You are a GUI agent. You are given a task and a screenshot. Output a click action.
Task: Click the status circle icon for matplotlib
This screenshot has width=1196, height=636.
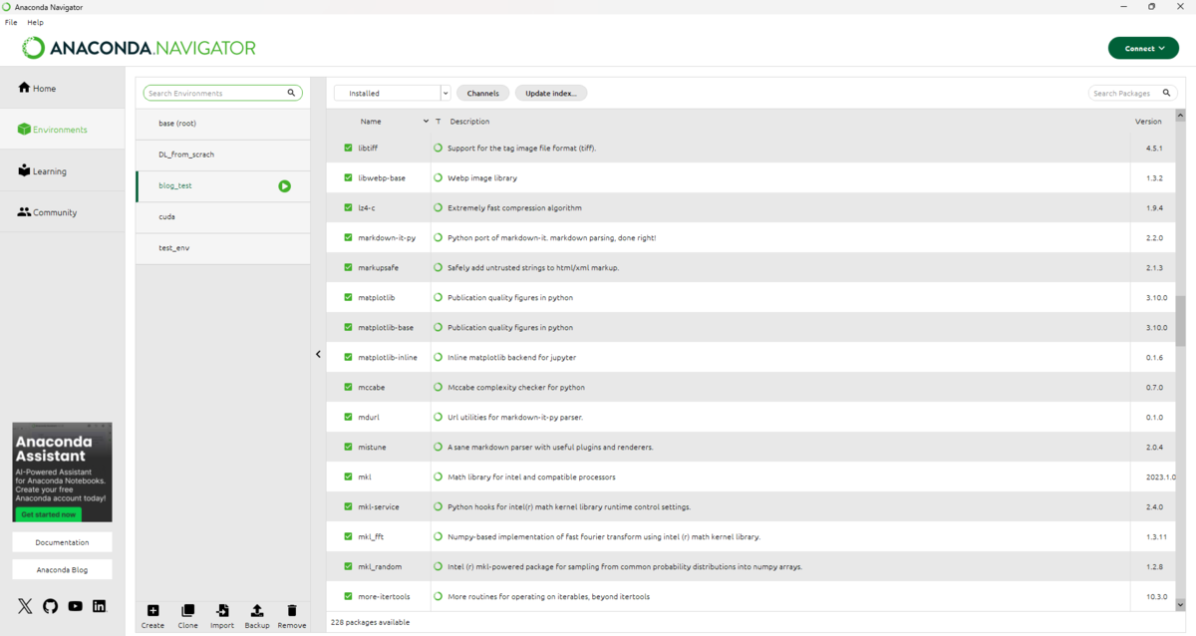point(439,297)
